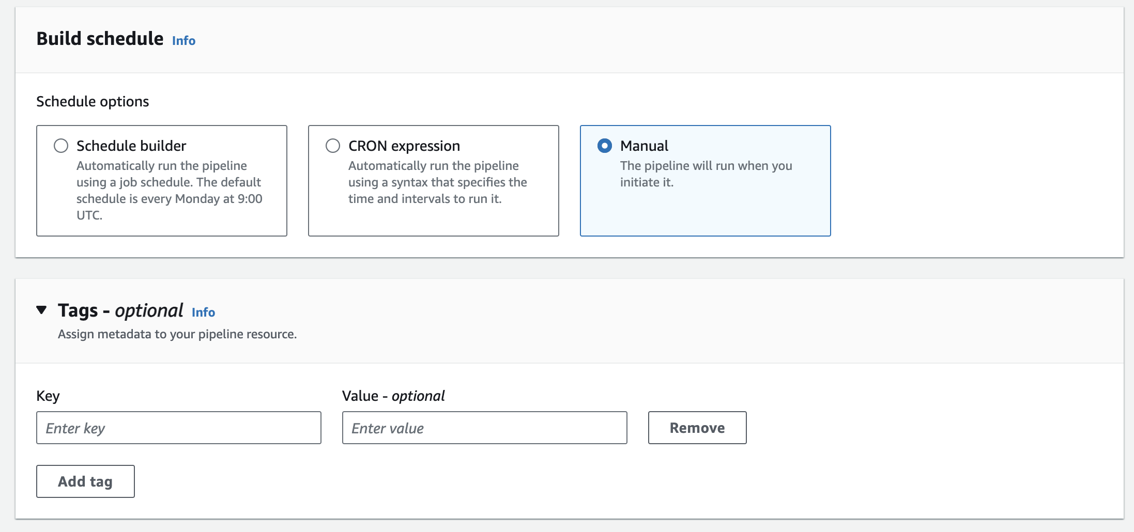This screenshot has height=532, width=1134.
Task: Select the Schedule builder radio button
Action: [61, 146]
